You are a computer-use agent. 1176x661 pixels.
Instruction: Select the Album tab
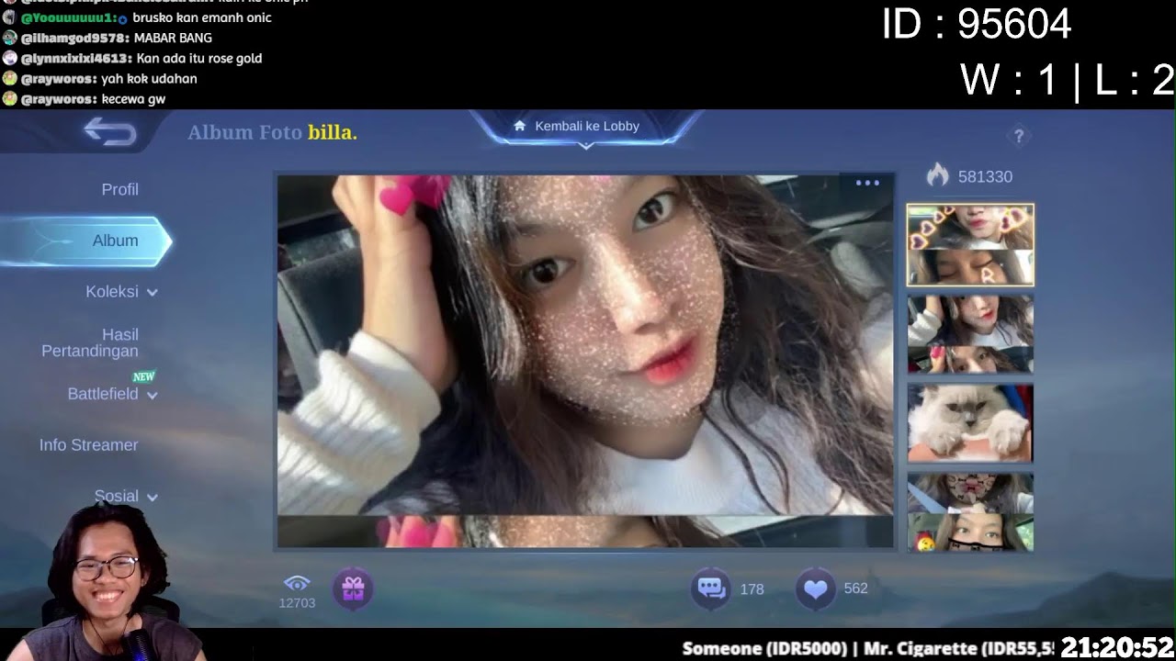click(x=86, y=241)
